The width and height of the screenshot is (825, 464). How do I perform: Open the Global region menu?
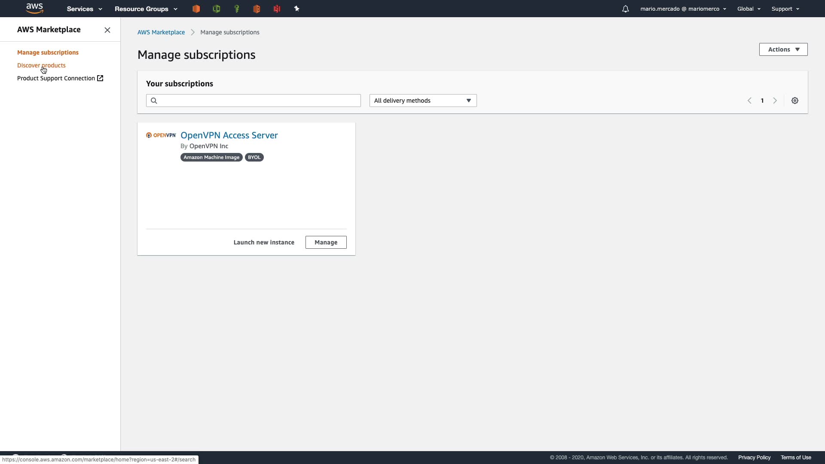(749, 9)
